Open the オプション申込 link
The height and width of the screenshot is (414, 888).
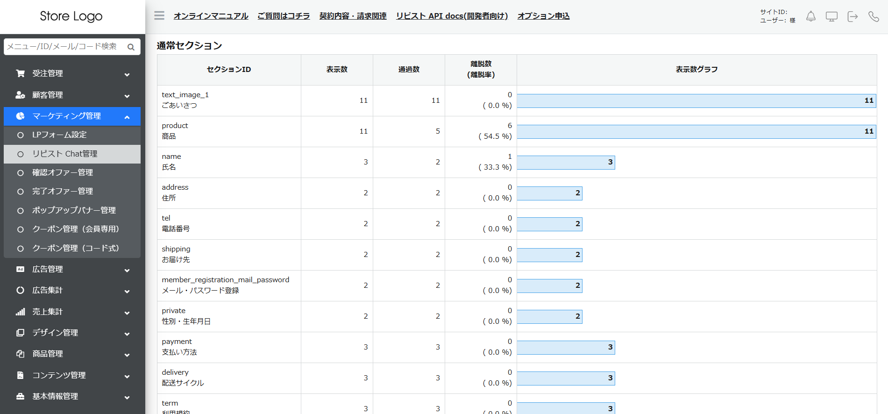point(543,16)
